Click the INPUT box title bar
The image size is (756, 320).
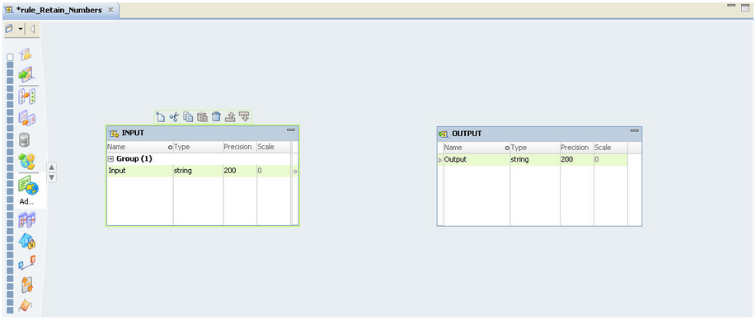pyautogui.click(x=203, y=134)
